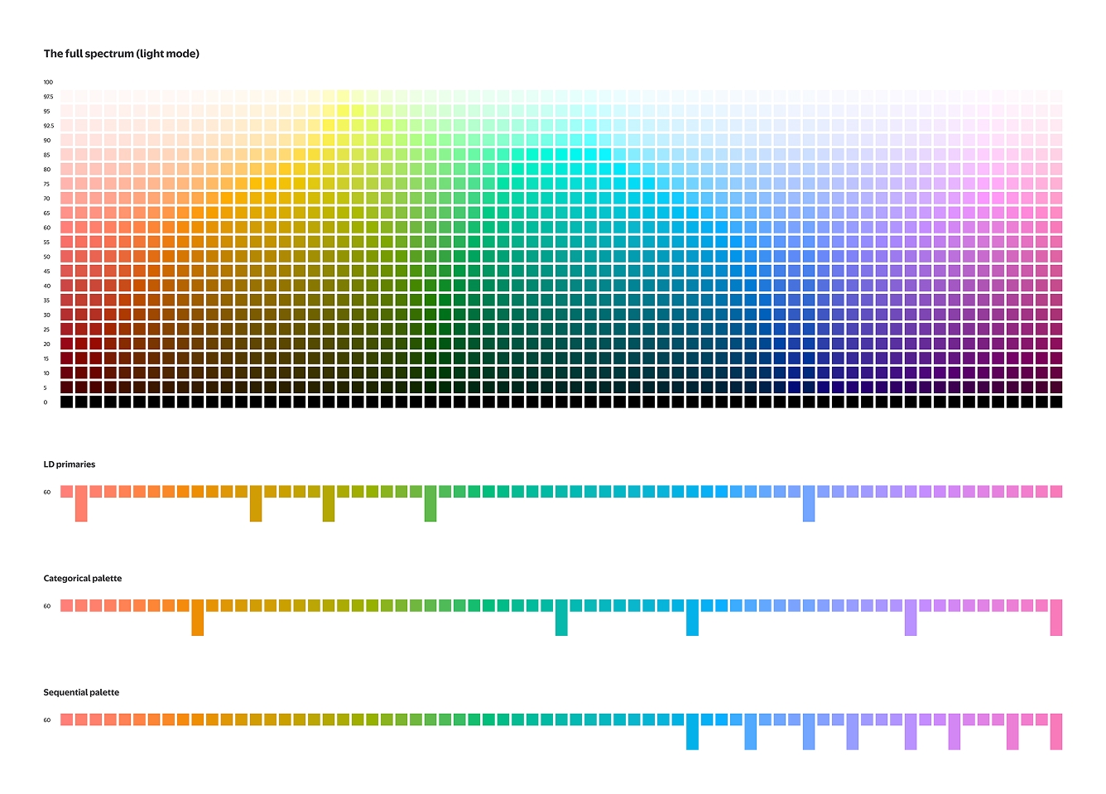
Task: Click the tall salmon swatch in LD primaries
Action: (x=81, y=503)
